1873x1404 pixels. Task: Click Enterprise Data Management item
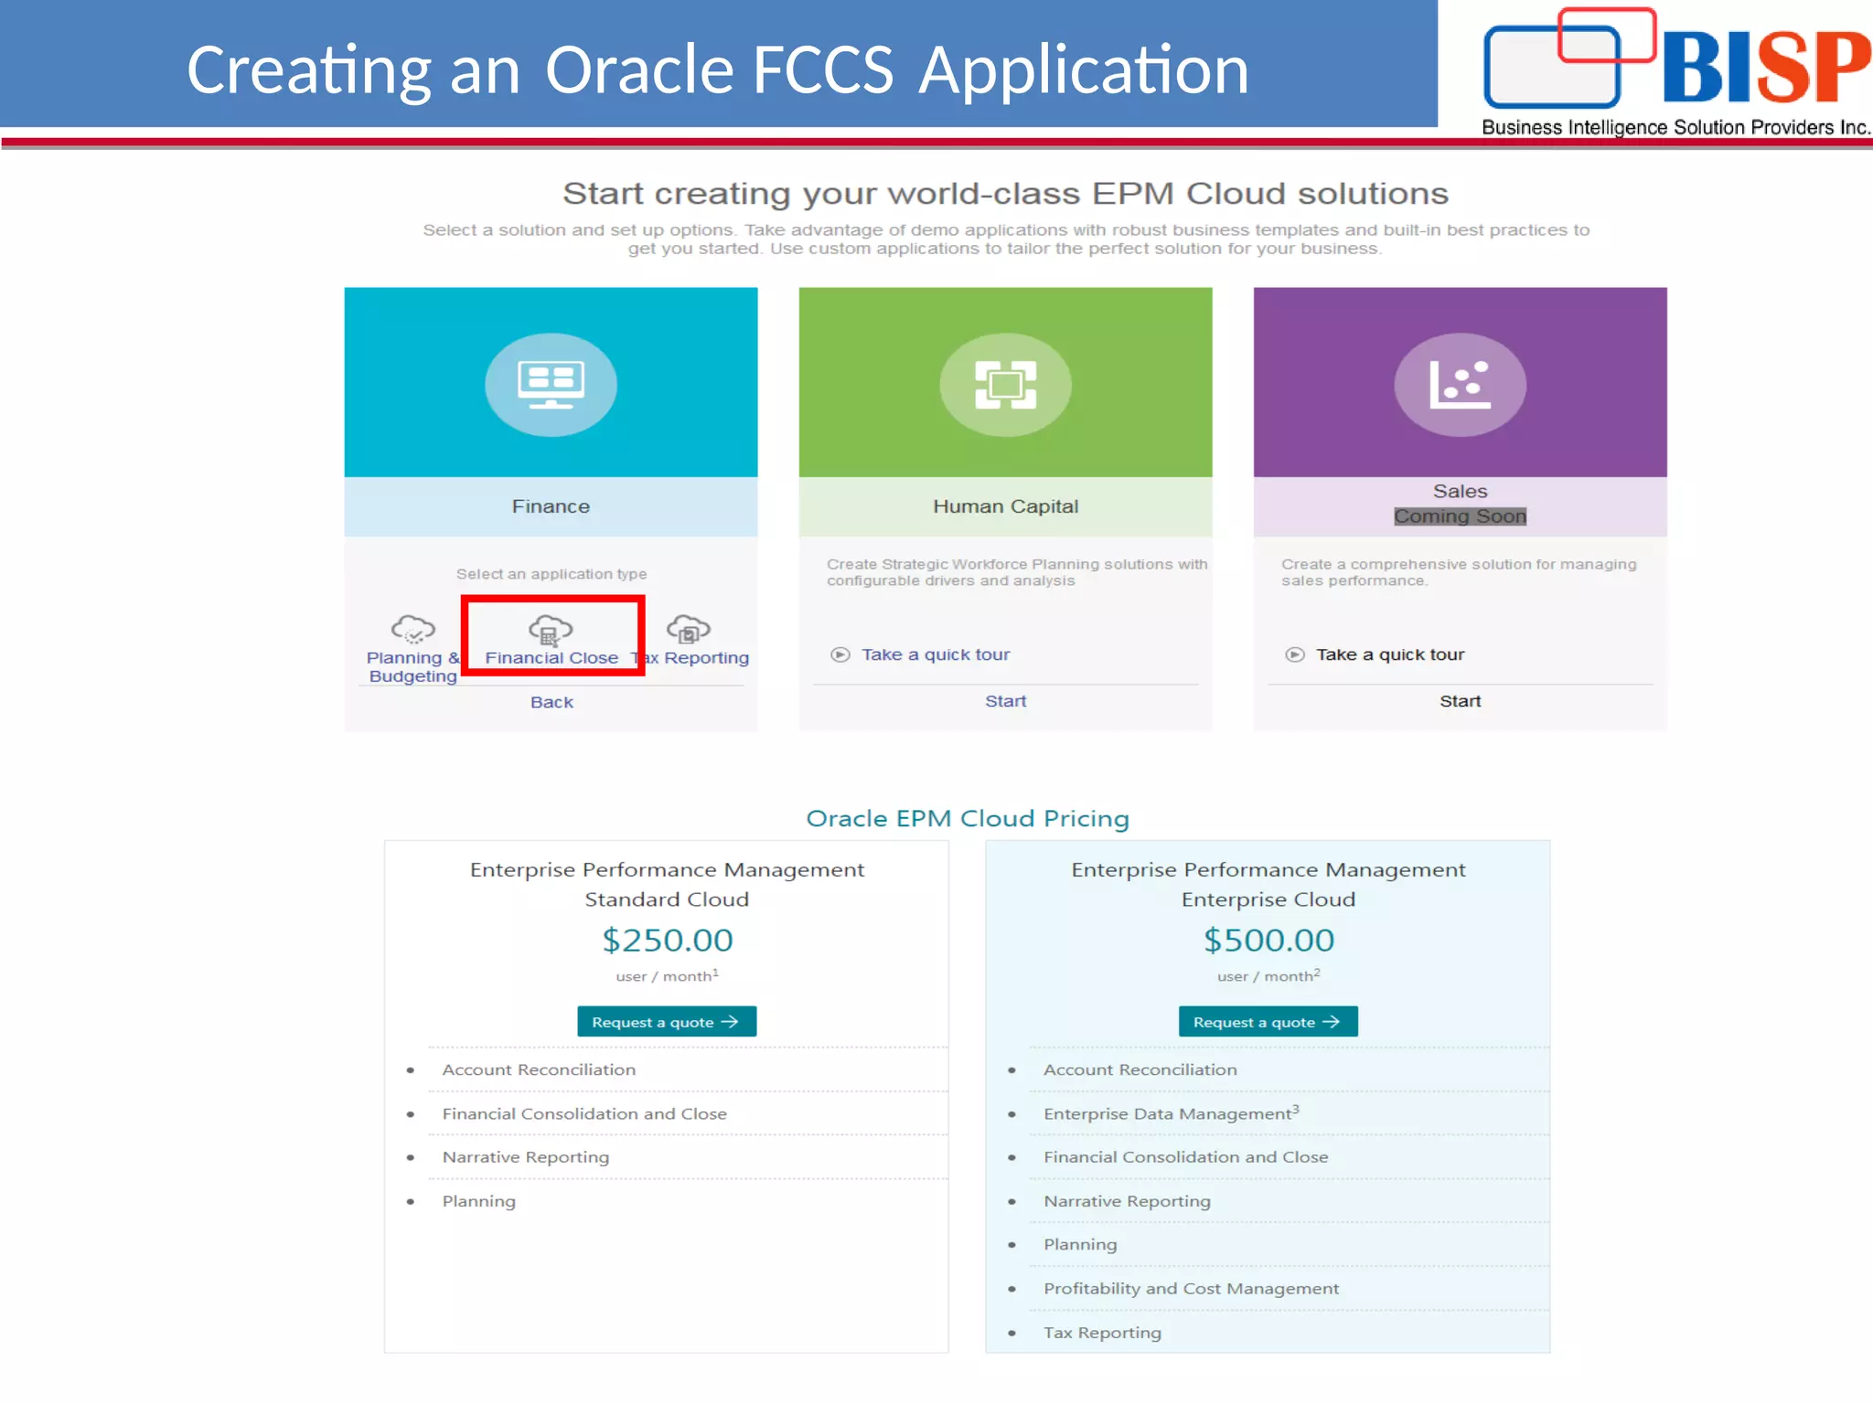(x=1171, y=1113)
